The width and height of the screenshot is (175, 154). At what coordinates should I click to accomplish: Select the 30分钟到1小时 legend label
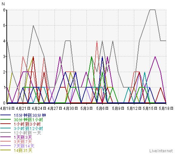(28, 120)
